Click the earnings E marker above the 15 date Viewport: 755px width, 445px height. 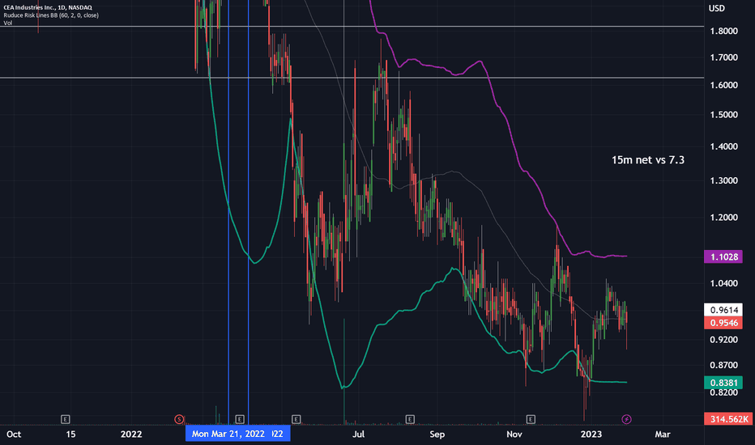pos(66,419)
